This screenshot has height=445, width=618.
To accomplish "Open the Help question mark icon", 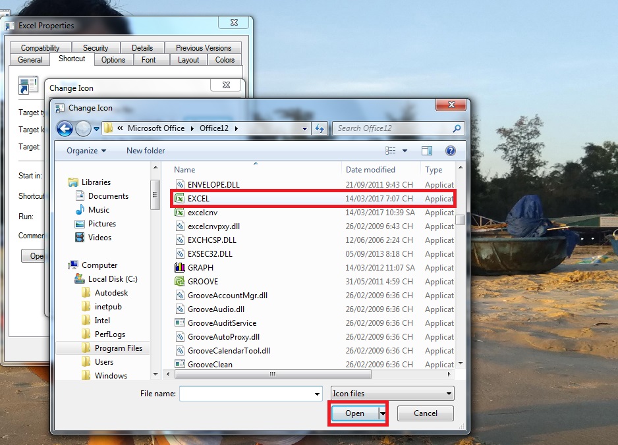I will point(451,151).
